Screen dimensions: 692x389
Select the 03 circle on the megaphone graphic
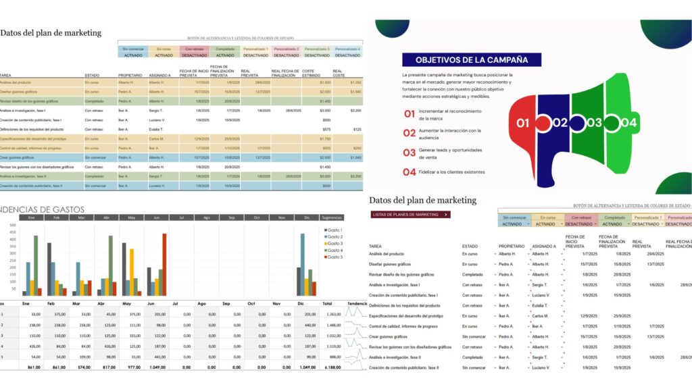point(594,123)
